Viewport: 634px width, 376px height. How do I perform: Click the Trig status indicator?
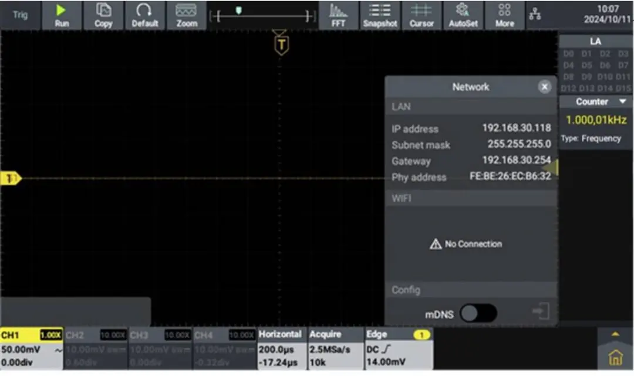[20, 15]
